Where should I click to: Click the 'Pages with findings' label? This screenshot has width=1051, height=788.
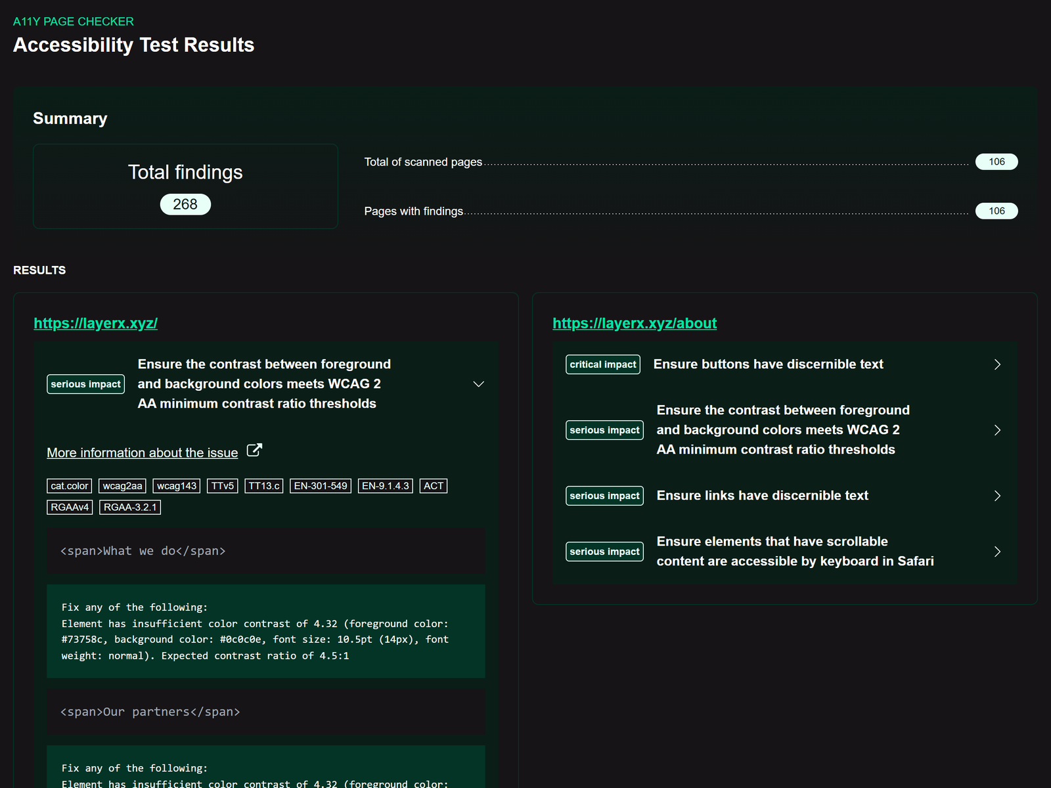coord(414,211)
